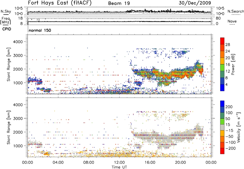Click the '4000' tick of the power panel

[x=18, y=42]
